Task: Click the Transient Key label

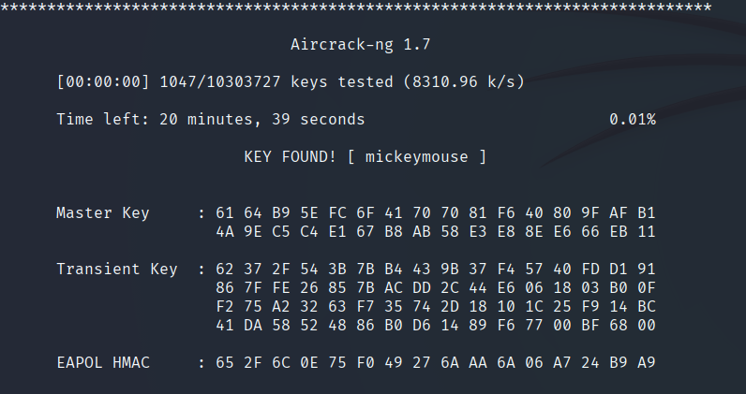Action: tap(116, 270)
